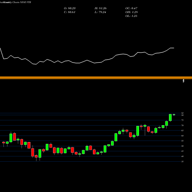Click the 80 price axis label
Viewport: 192px width, 192px height.
(182, 115)
